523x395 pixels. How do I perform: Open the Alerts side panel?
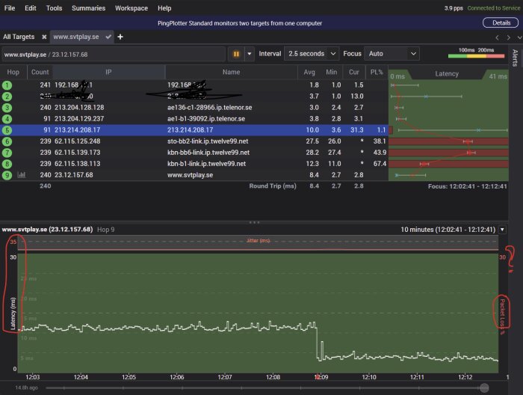[516, 58]
